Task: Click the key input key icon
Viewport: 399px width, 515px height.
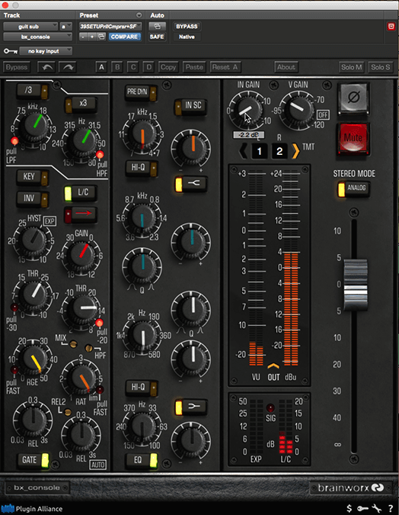Action: 11,51
